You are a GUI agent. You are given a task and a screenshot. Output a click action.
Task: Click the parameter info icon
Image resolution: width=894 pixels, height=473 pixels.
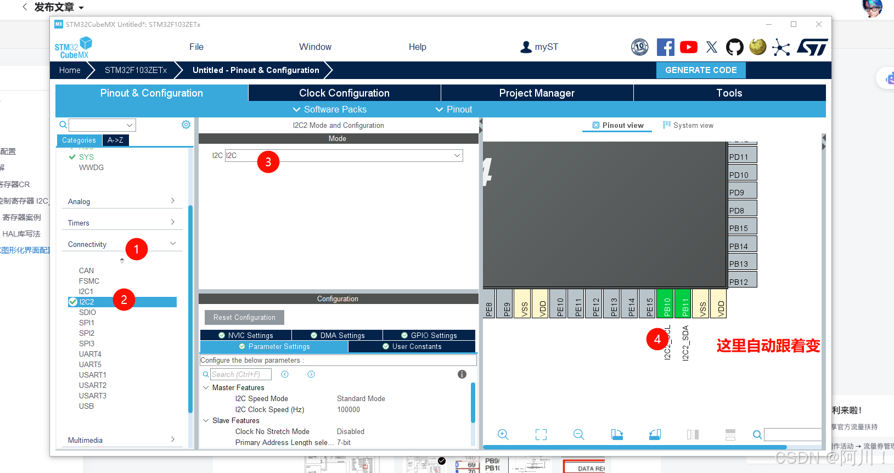point(462,374)
